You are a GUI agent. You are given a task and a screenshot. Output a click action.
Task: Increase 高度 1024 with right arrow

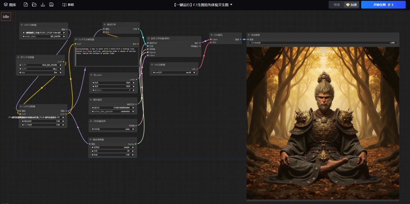tap(134, 86)
